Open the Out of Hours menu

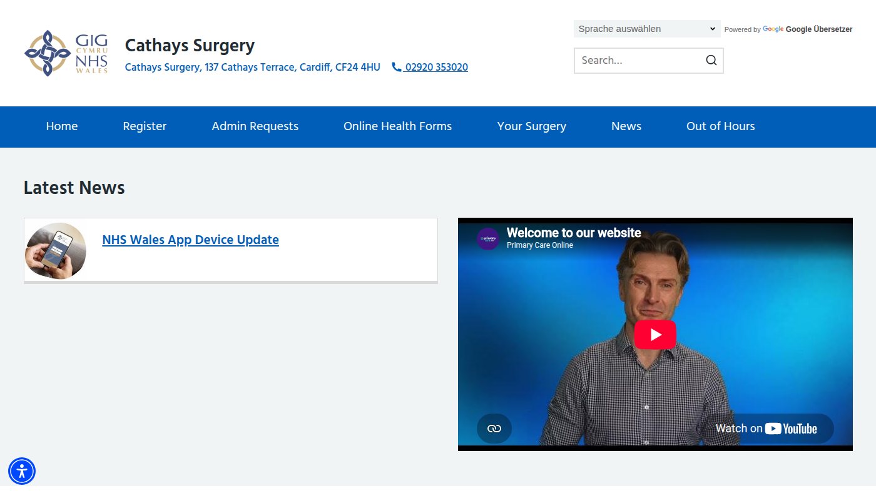[x=721, y=126]
